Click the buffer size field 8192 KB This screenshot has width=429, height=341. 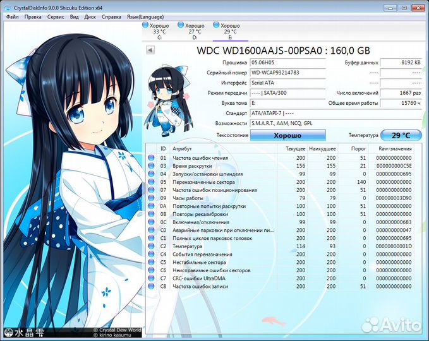tap(401, 63)
